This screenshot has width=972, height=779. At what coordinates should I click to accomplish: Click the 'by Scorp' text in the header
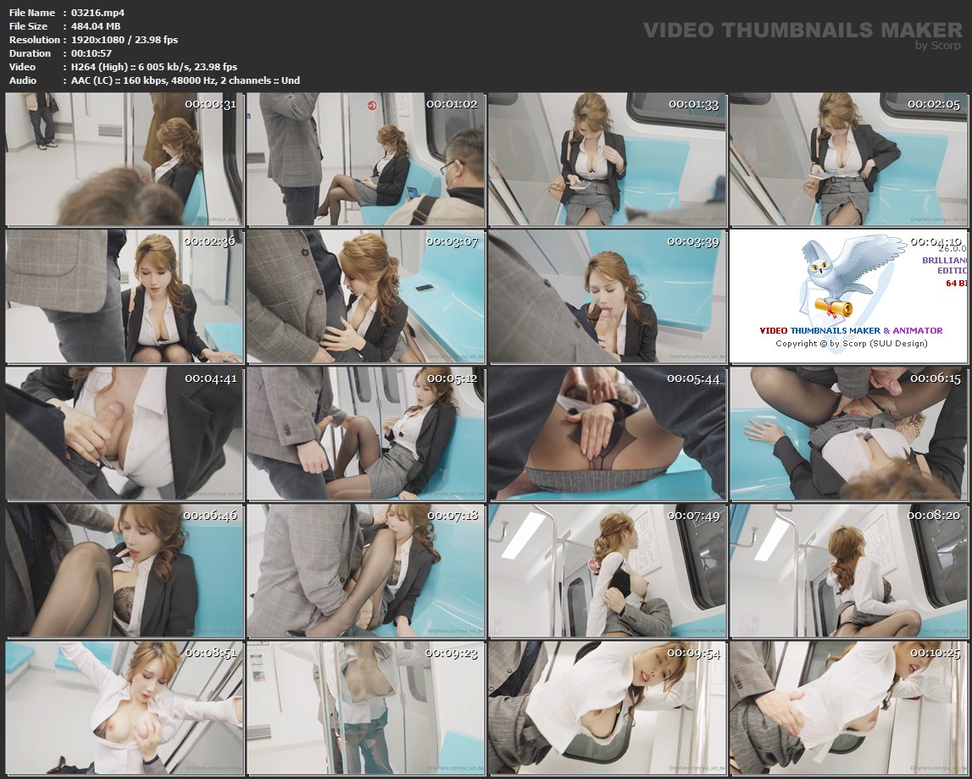[938, 46]
